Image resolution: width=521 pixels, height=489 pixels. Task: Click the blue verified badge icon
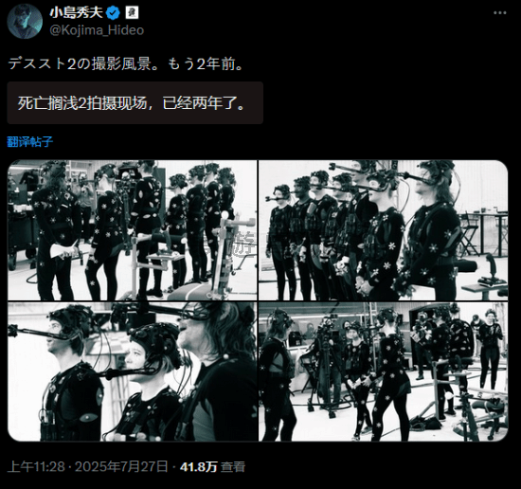click(114, 13)
